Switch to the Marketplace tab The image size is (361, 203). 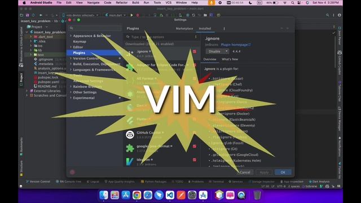point(184,29)
